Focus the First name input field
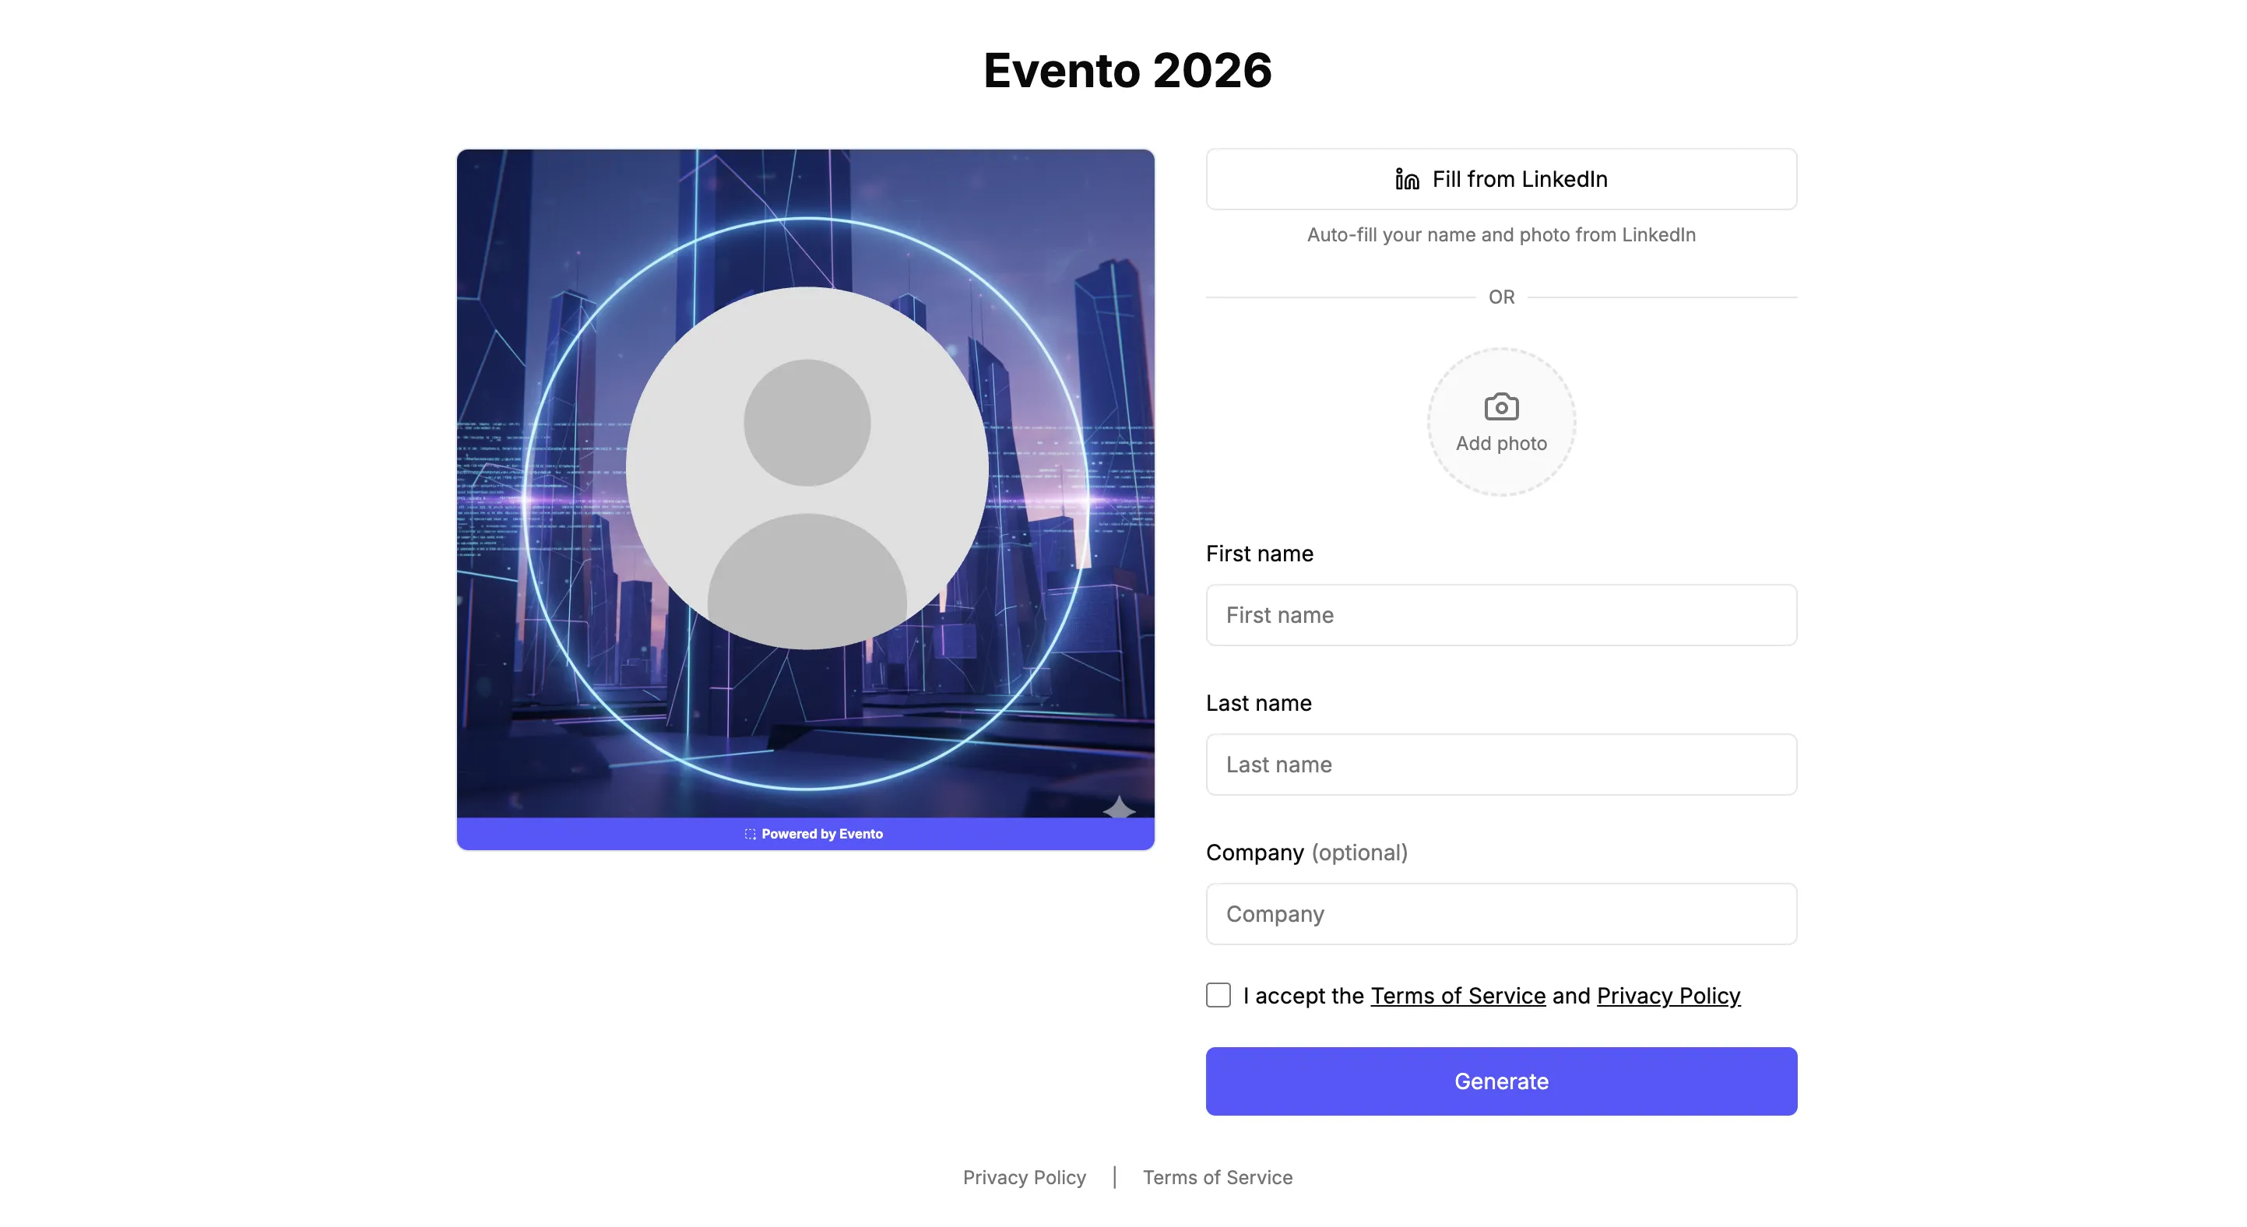This screenshot has height=1227, width=2247. click(x=1500, y=615)
